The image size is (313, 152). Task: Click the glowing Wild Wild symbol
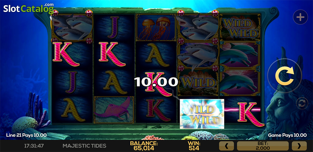tap(202, 114)
